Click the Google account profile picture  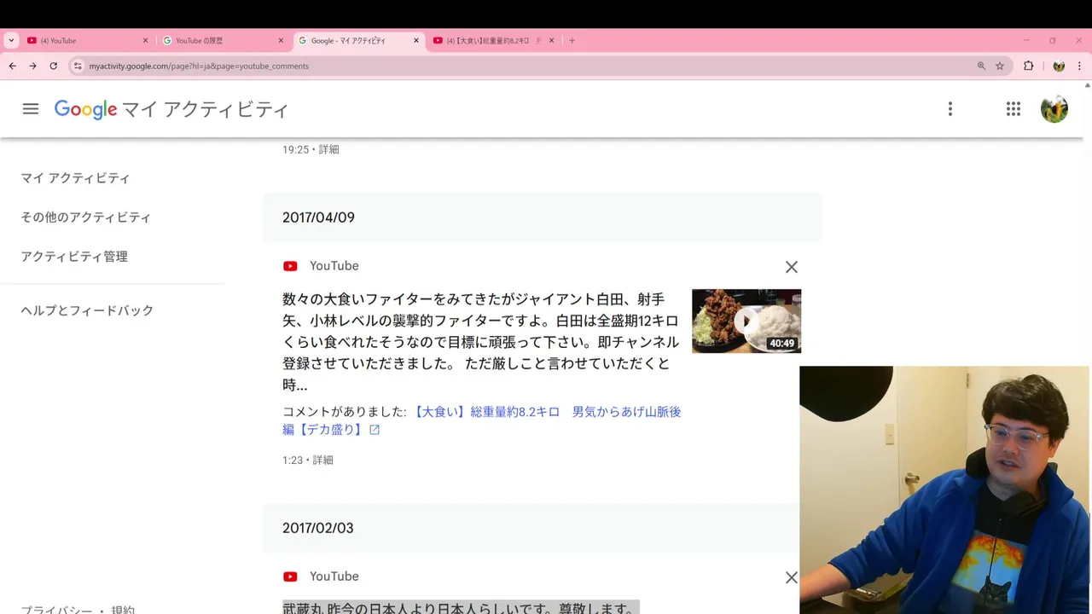(1054, 109)
